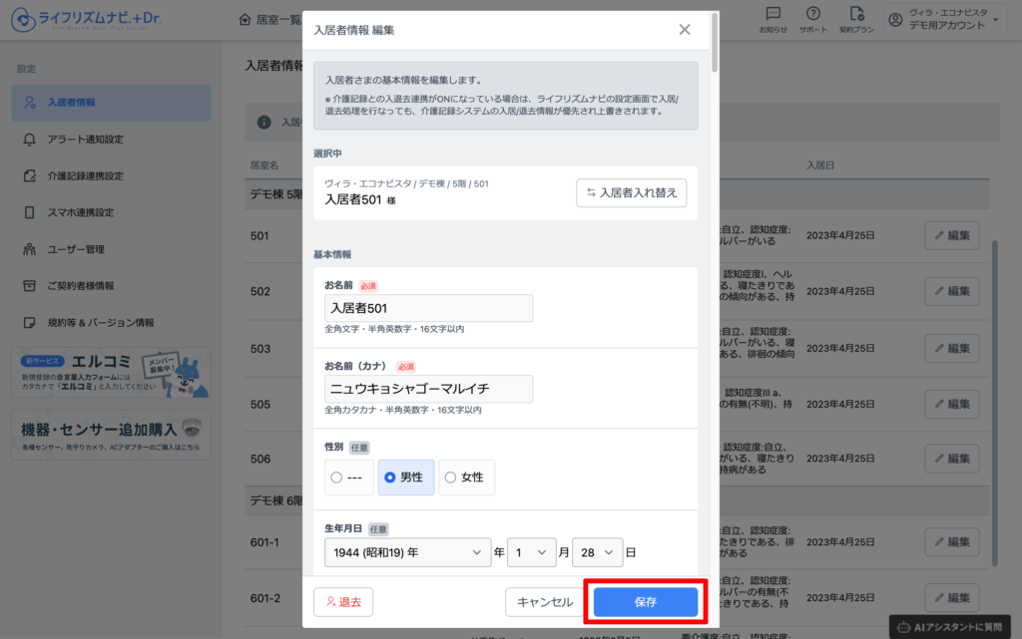Screen dimensions: 1022x639
Task: Open the birth day dropdown
Action: tap(596, 552)
